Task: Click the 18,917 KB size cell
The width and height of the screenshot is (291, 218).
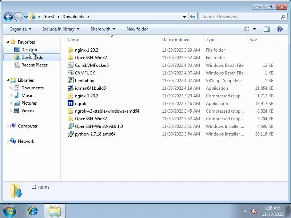Action: click(x=264, y=104)
